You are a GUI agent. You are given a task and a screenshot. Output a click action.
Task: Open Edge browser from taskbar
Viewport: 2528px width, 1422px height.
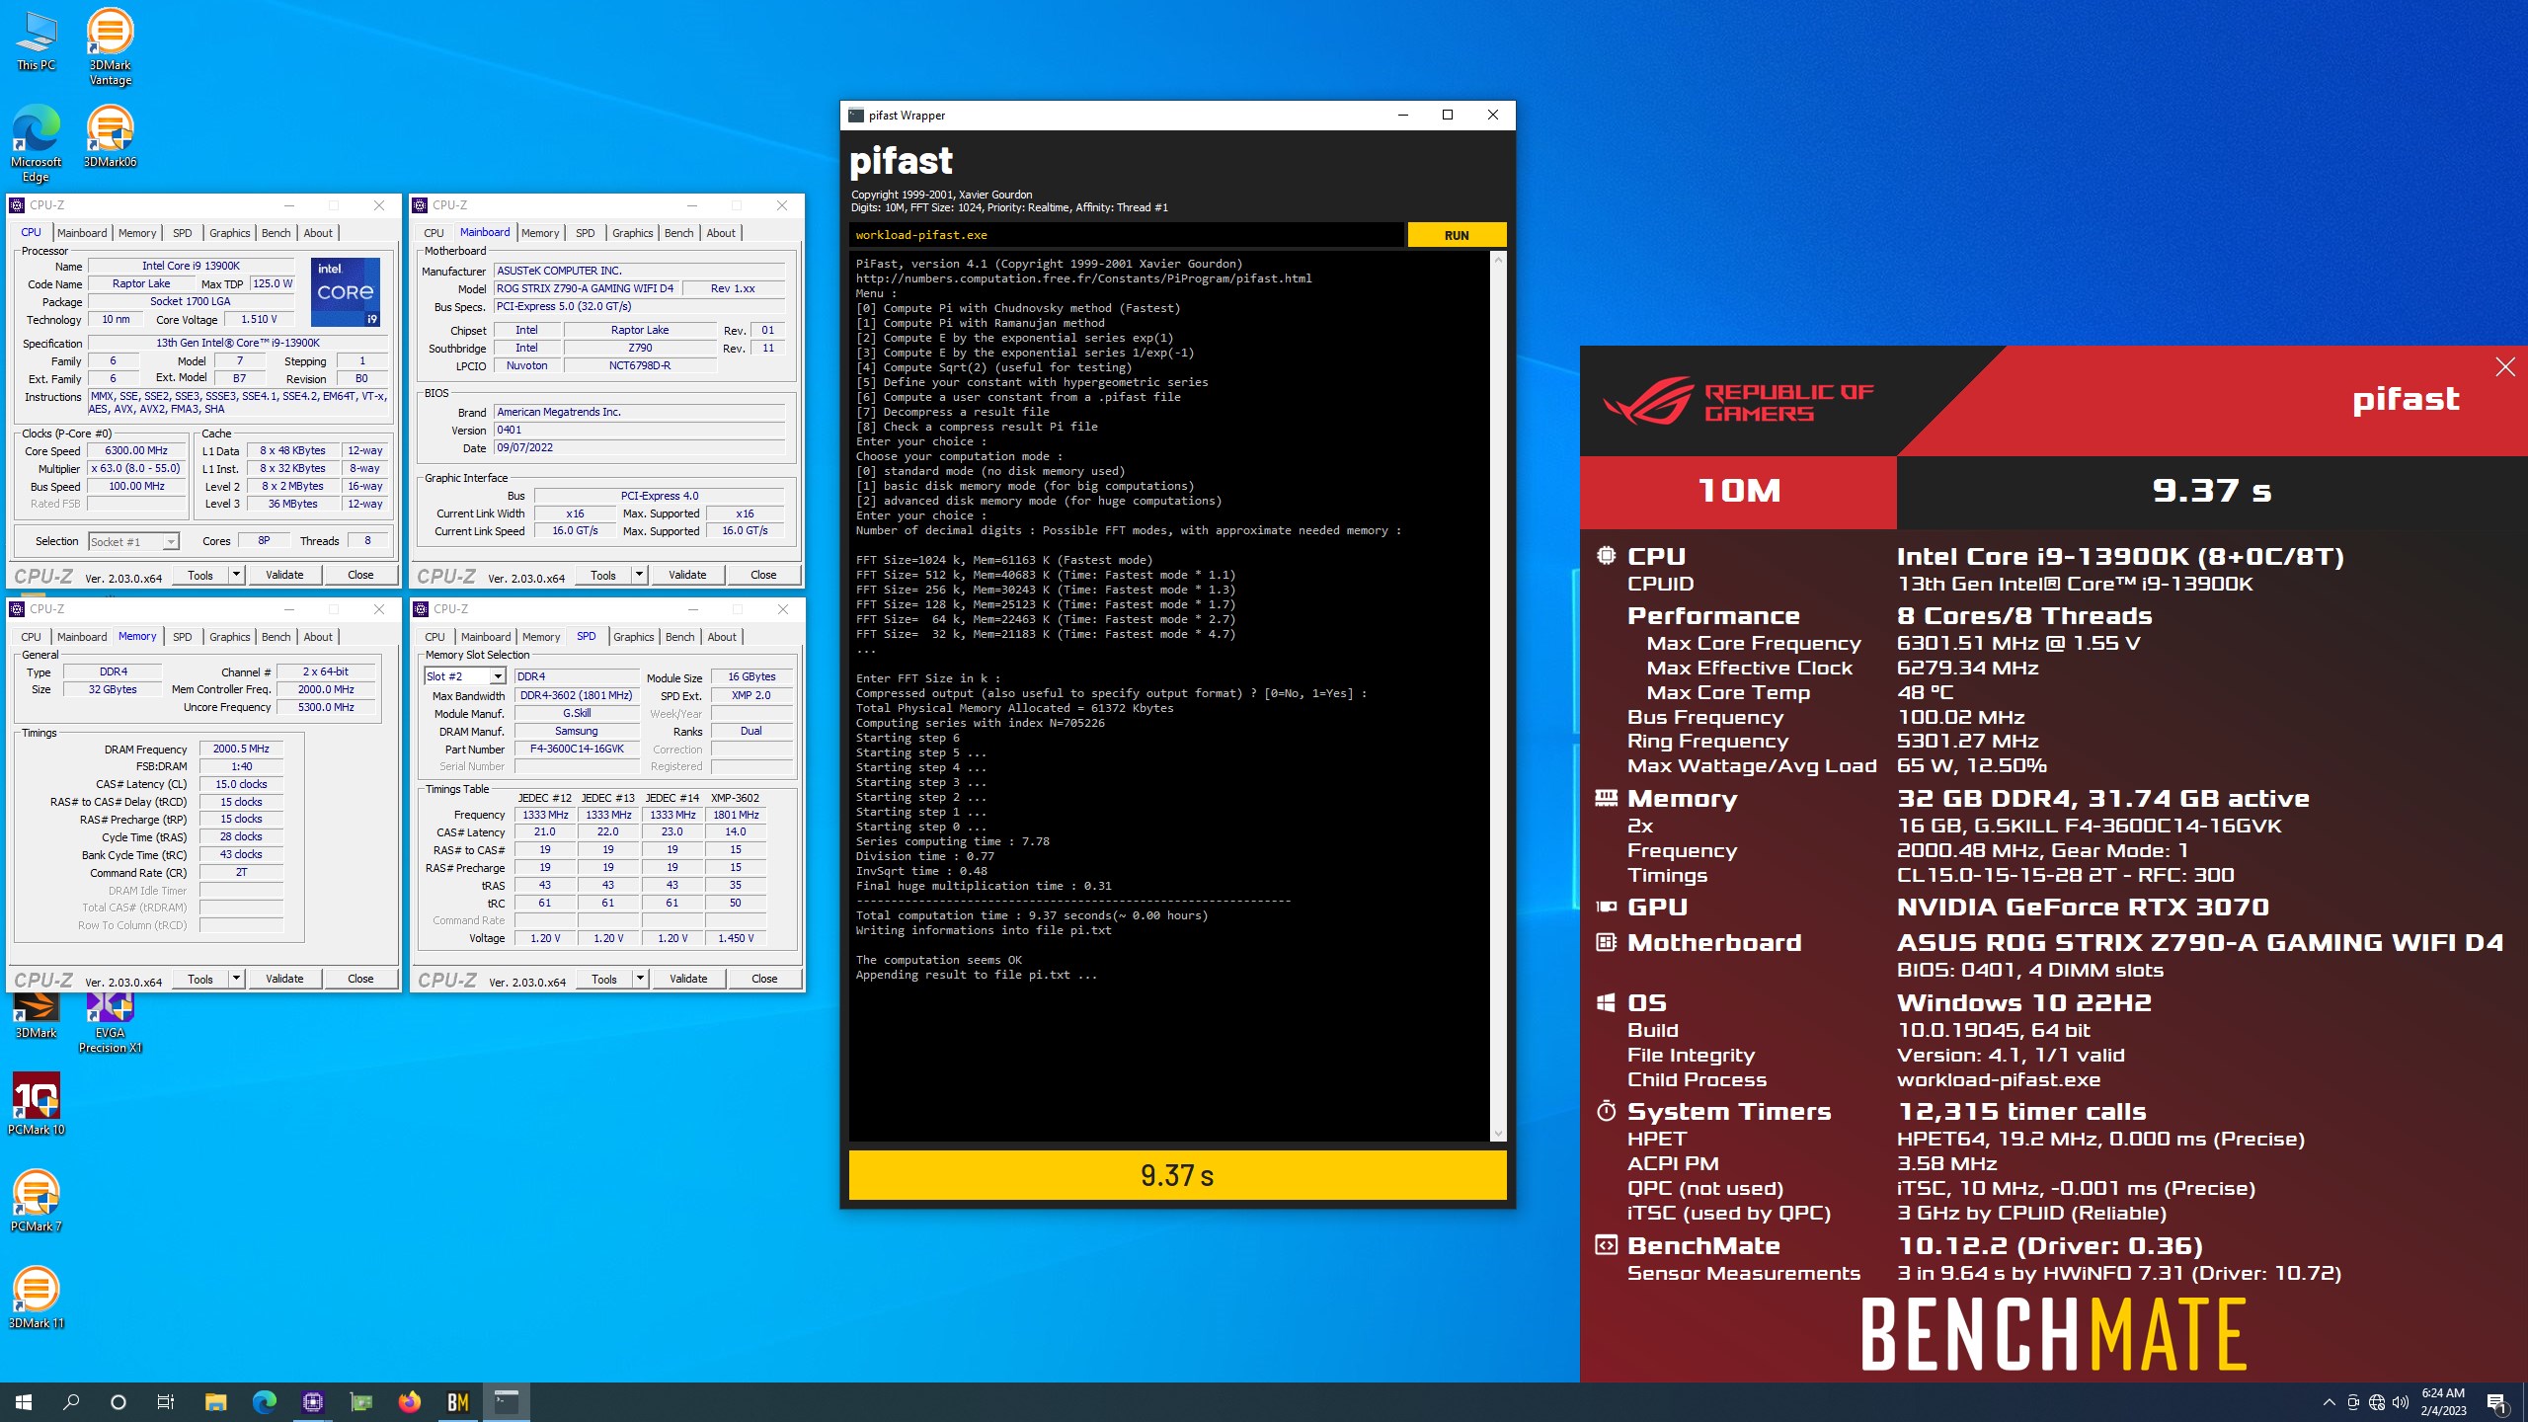pyautogui.click(x=264, y=1402)
